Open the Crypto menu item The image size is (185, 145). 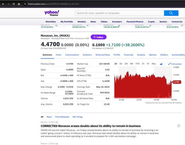click(x=151, y=21)
